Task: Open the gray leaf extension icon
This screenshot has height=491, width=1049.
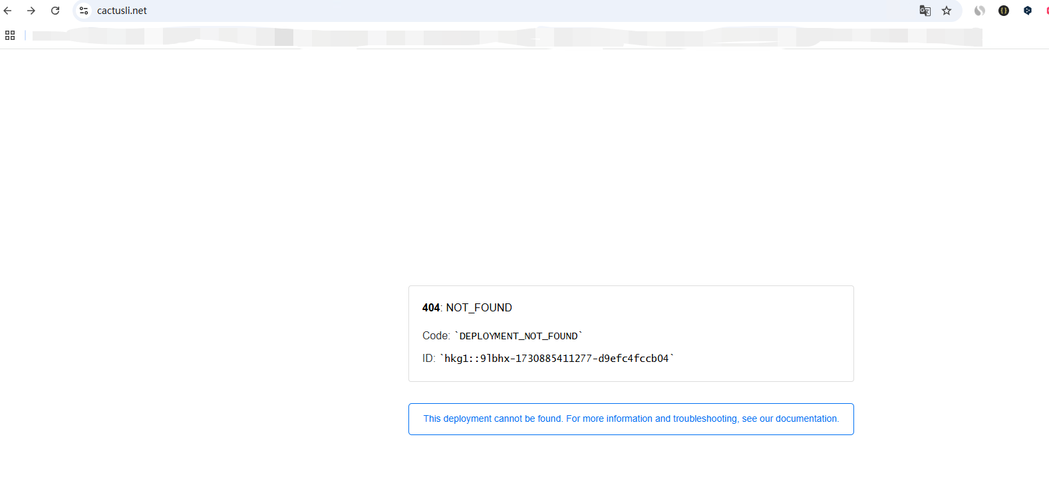Action: pyautogui.click(x=980, y=11)
